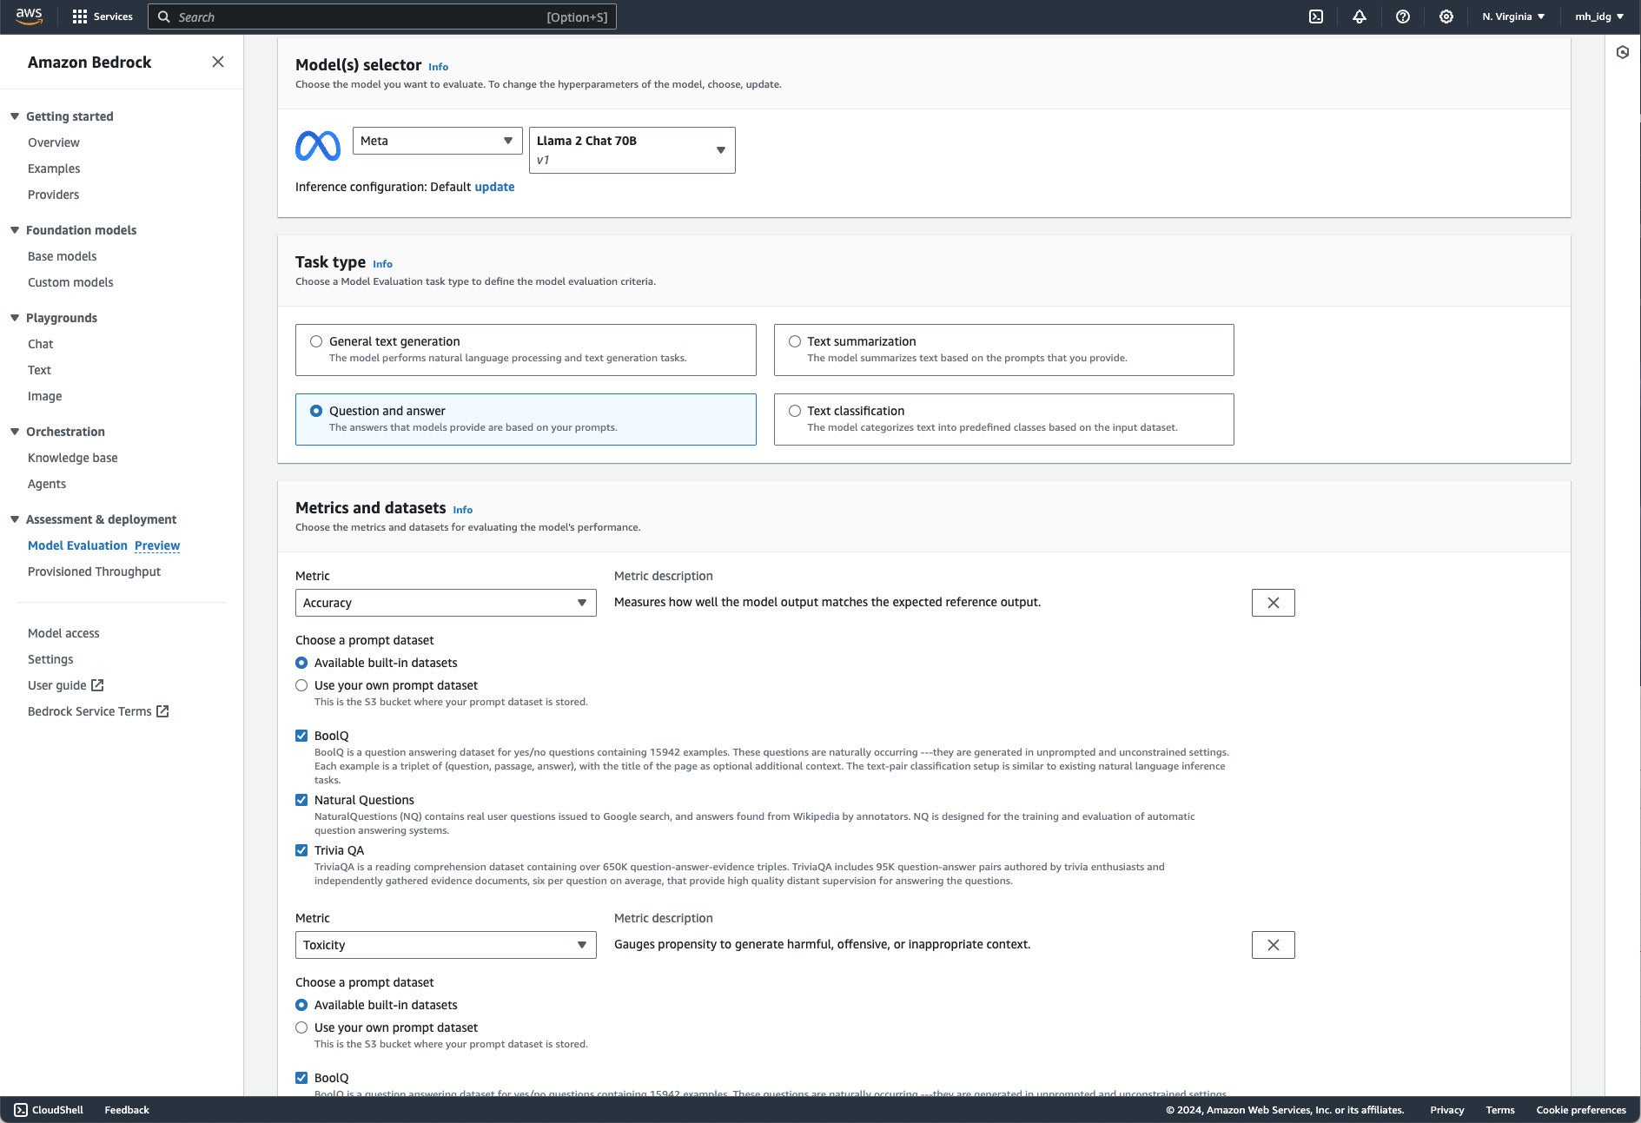Image resolution: width=1641 pixels, height=1123 pixels.
Task: Open the notifications bell
Action: (1360, 17)
